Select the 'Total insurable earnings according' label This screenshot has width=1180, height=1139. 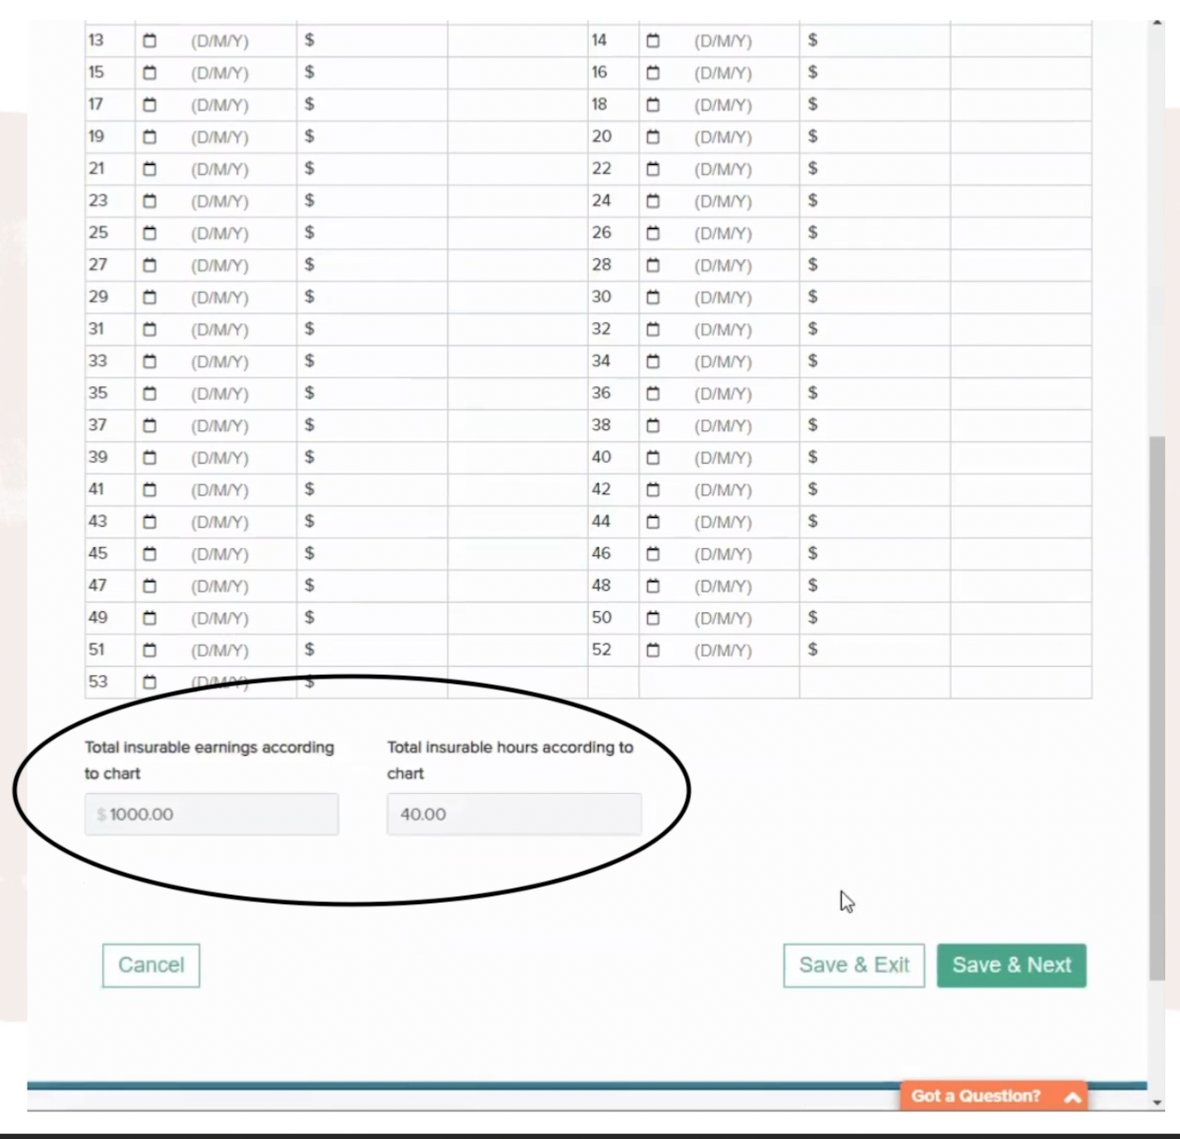point(209,748)
